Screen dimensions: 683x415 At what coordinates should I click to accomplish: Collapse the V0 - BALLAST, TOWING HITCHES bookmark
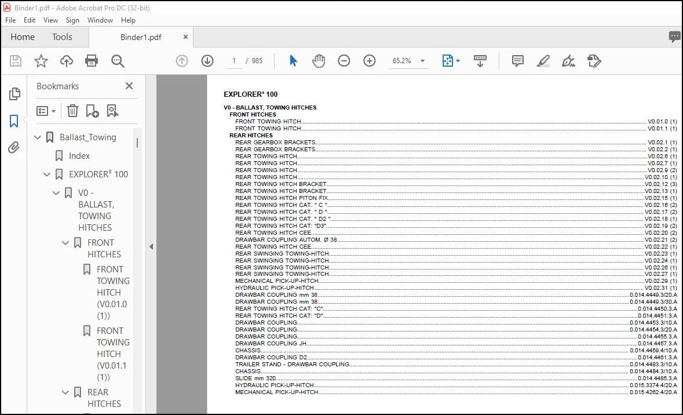56,192
